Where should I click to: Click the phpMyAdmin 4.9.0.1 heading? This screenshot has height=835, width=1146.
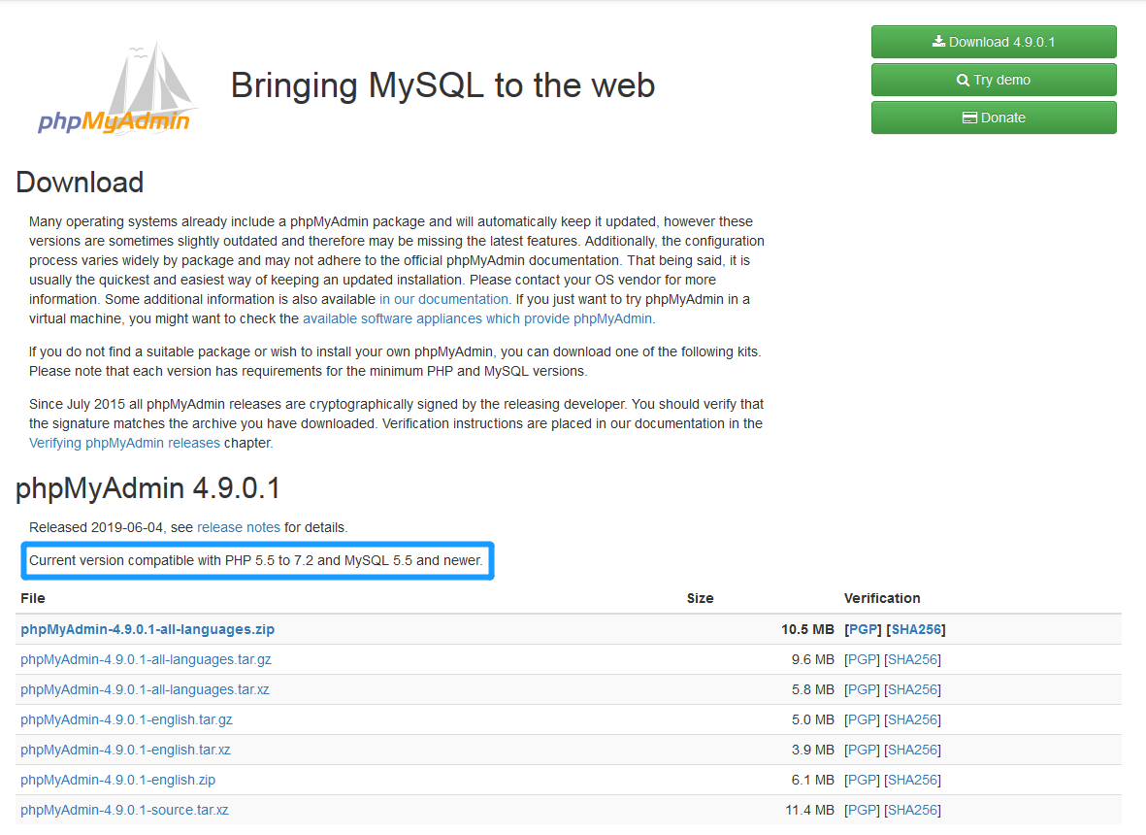click(x=148, y=488)
